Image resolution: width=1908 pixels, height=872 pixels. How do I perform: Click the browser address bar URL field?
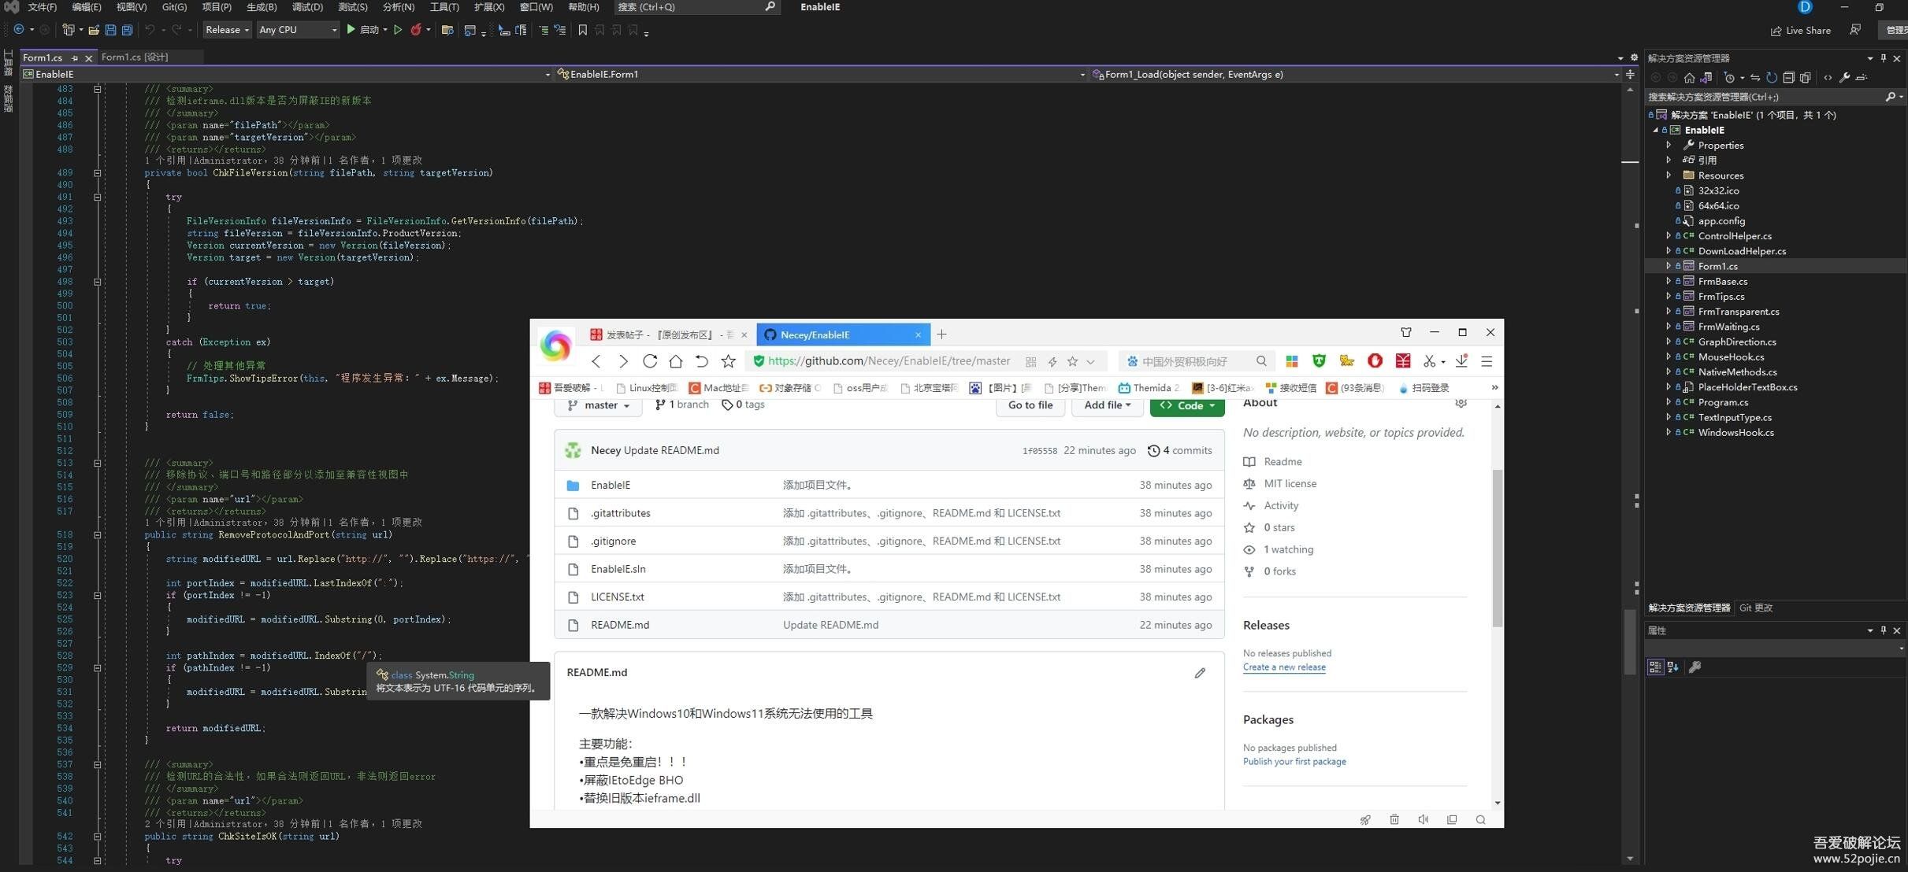coord(886,360)
